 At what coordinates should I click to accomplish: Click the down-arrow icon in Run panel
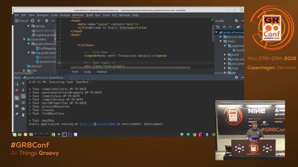point(23,90)
